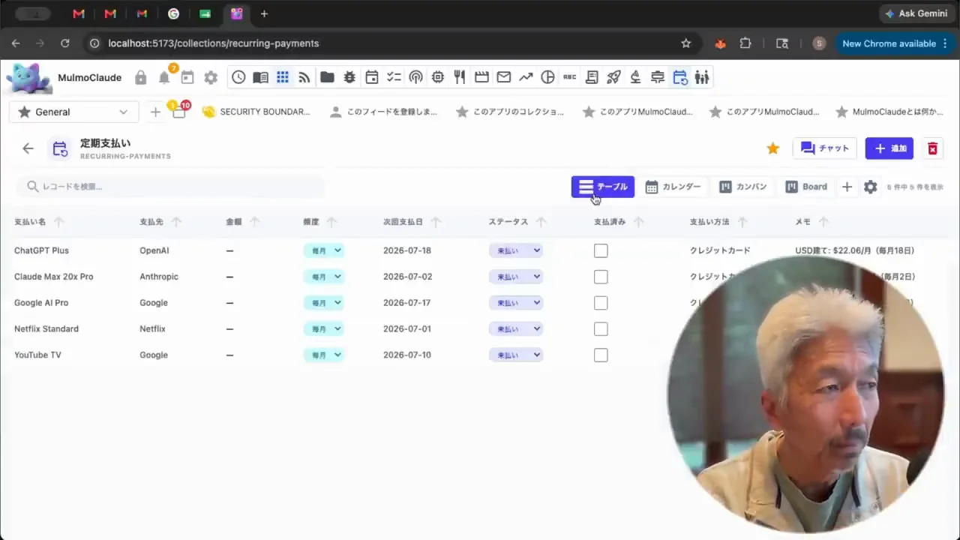Check paid box for Claude Max 20x Pro
Image resolution: width=960 pixels, height=540 pixels.
point(601,277)
